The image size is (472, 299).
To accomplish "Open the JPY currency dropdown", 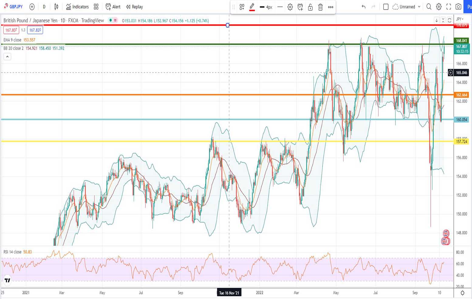I will pyautogui.click(x=460, y=19).
